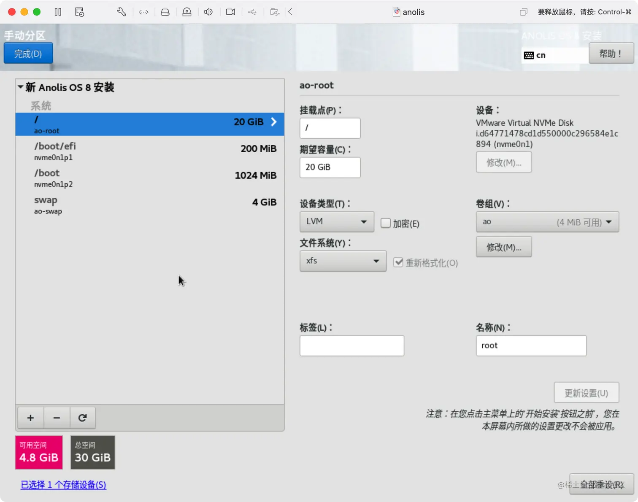Click the 期望容量(C) input field
The width and height of the screenshot is (638, 502).
[330, 167]
